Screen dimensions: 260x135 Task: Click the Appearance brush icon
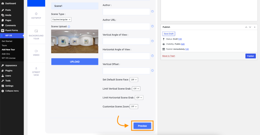[x=3, y=66]
